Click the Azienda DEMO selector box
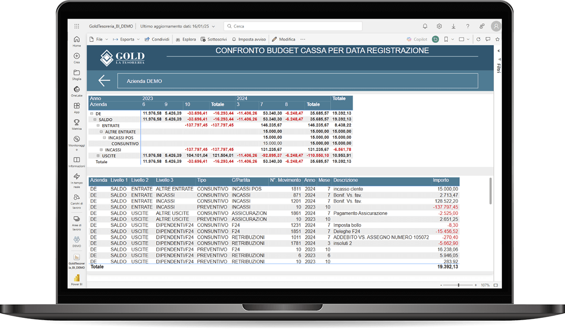 coord(298,81)
